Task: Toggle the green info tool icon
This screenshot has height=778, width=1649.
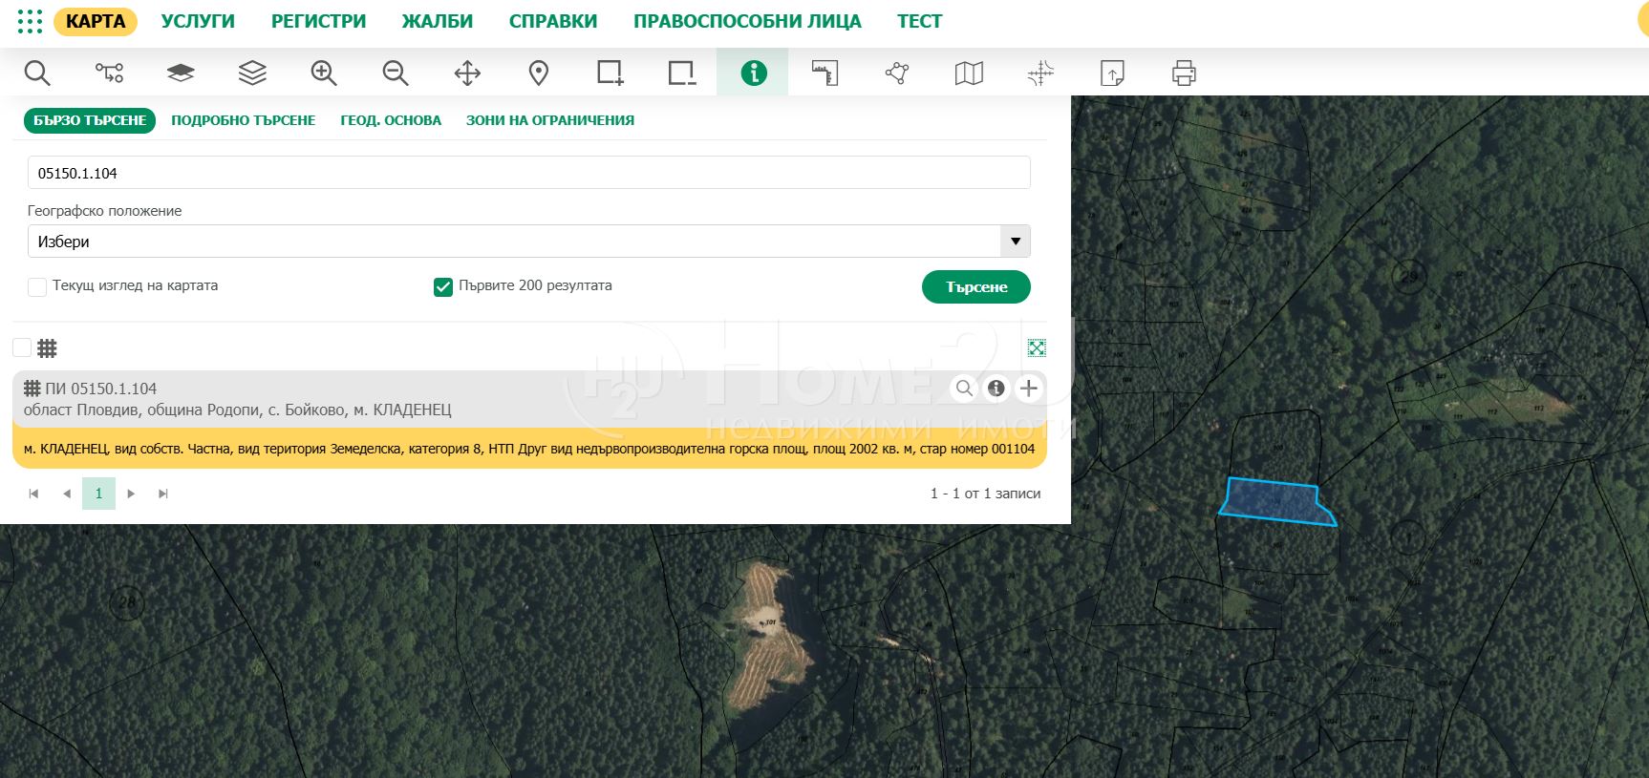Action: [754, 73]
